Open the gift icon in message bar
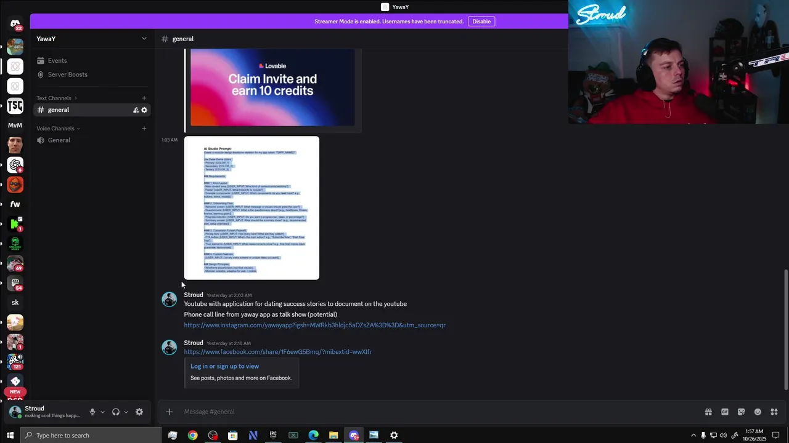Screen dimensions: 789x443 [708, 412]
